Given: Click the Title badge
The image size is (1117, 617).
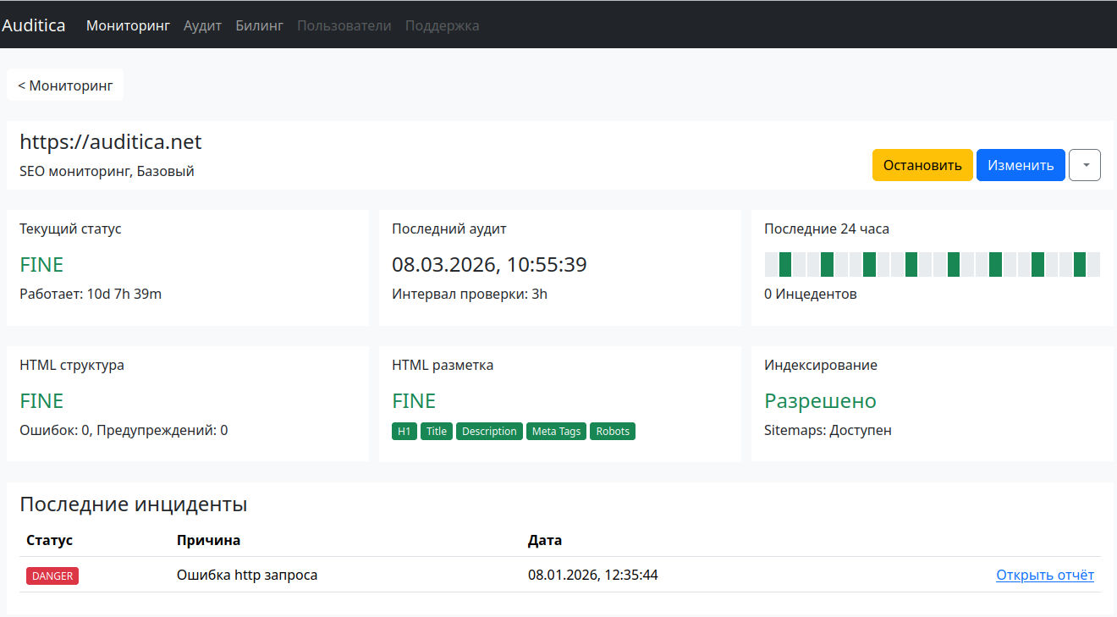Looking at the screenshot, I should coord(437,431).
